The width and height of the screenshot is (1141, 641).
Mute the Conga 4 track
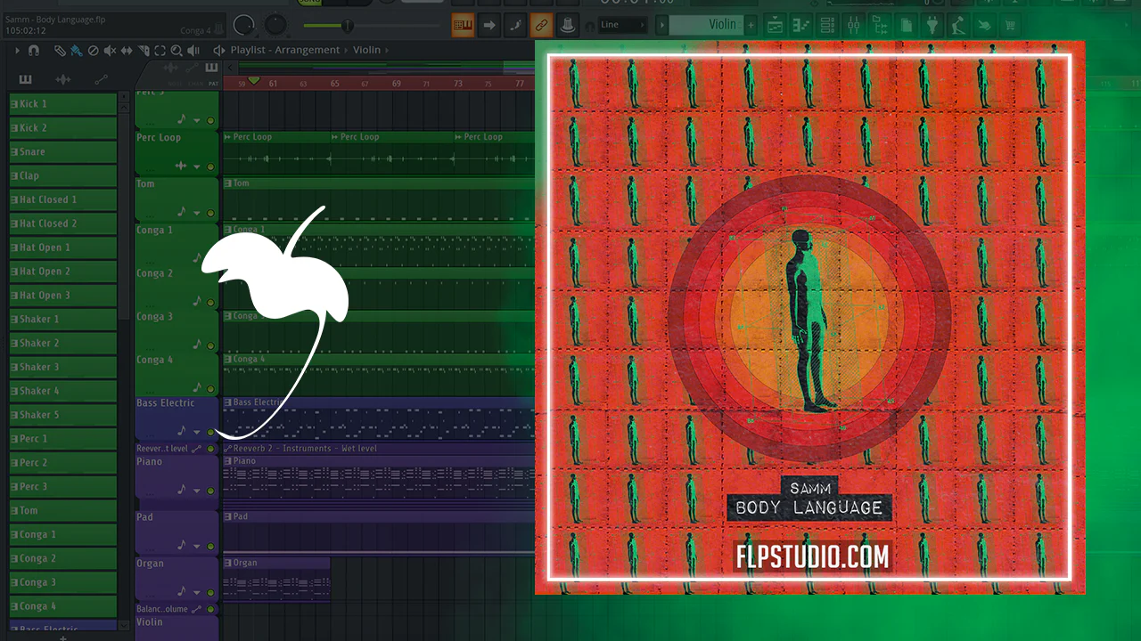[211, 389]
